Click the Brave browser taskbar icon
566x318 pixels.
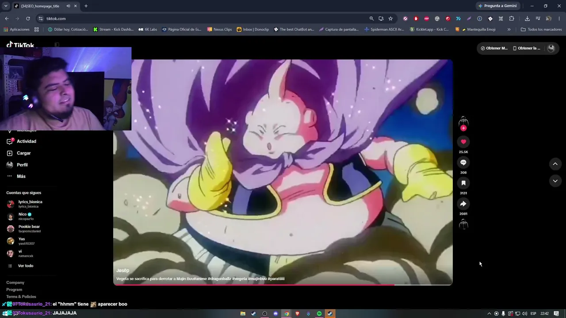pos(297,314)
